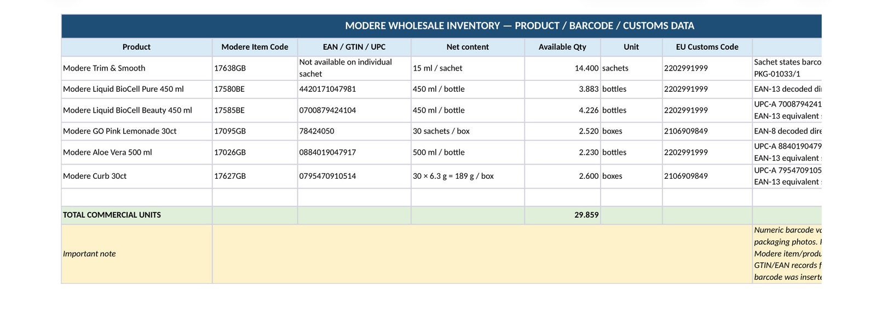The width and height of the screenshot is (876, 328).
Task: Click 'Modere Liquid BioCell Beauty 450 ml' cell
Action: (136, 110)
